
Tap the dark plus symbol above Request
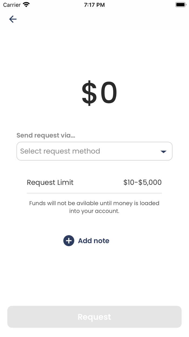click(69, 241)
